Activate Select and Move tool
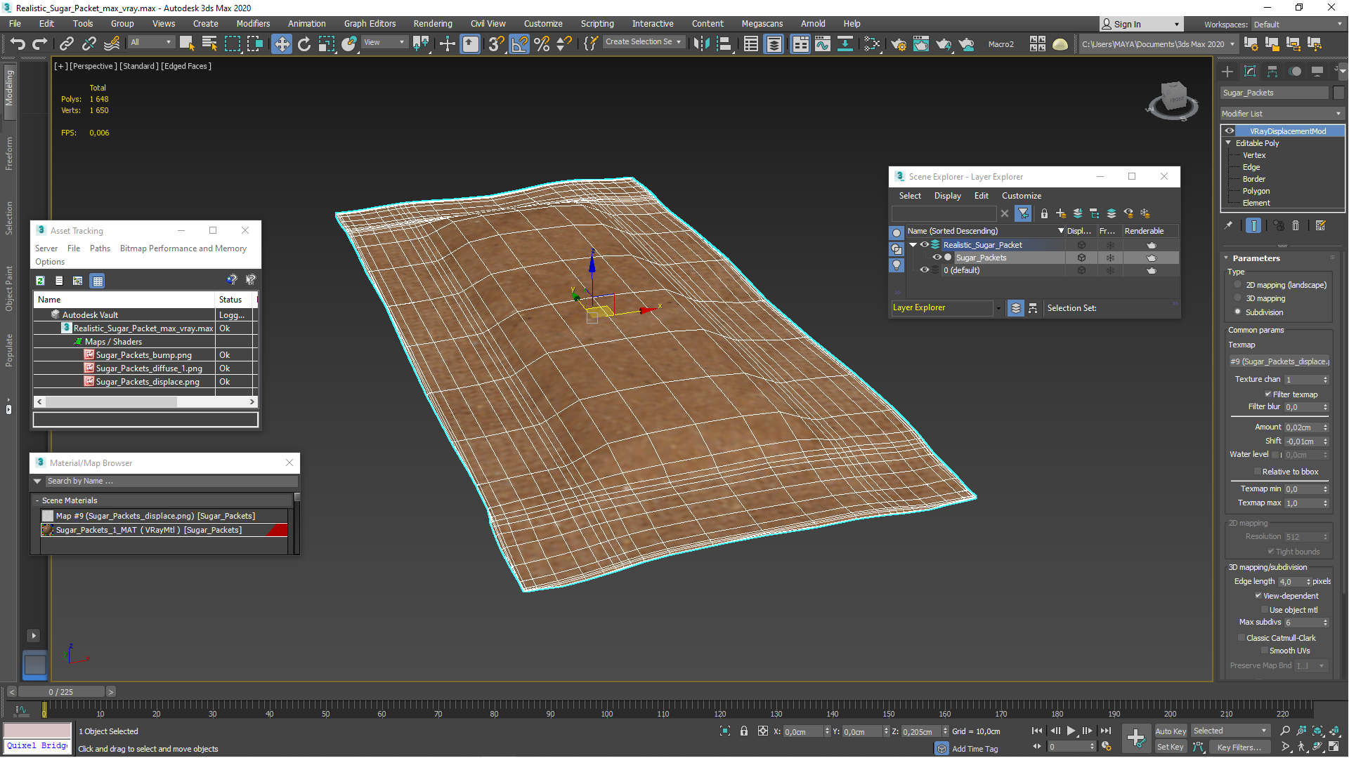Image resolution: width=1349 pixels, height=758 pixels. pos(282,44)
